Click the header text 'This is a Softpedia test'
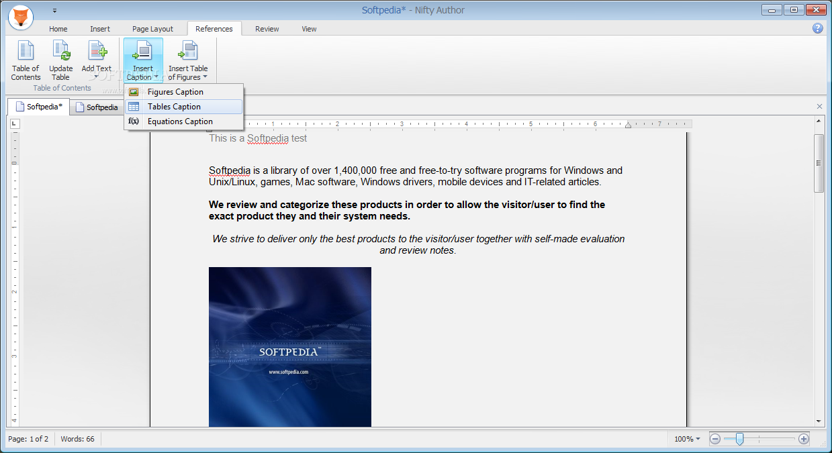This screenshot has width=832, height=453. (x=258, y=138)
